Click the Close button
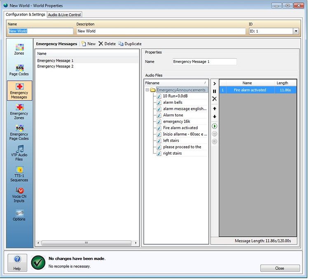Viewport: 309px width, 279px height. point(280,268)
